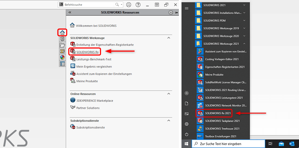
Task: Launch SOLIDWORKS Rx 2021 from Start menu
Action: tap(218, 113)
